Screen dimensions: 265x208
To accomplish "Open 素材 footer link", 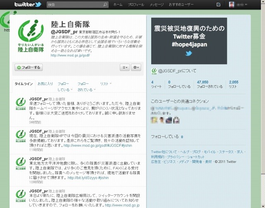I will [x=208, y=162].
